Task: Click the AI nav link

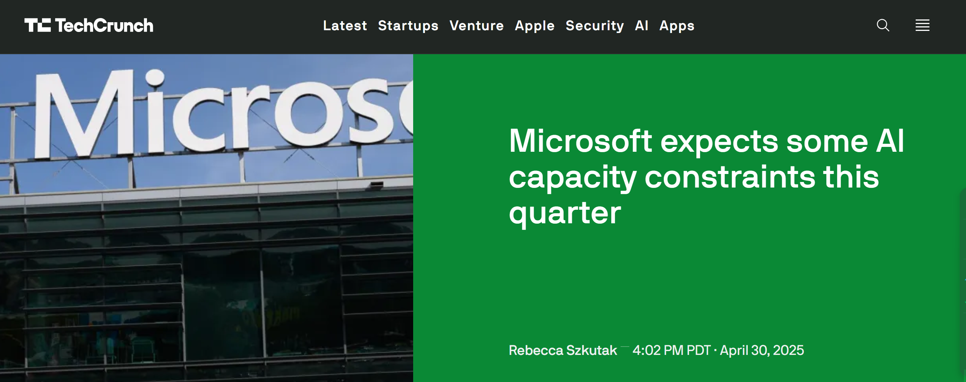Action: tap(641, 25)
